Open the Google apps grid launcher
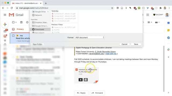The width and height of the screenshot is (172, 96). tap(148, 15)
